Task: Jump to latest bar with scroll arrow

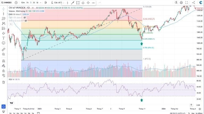Action: 191,104
